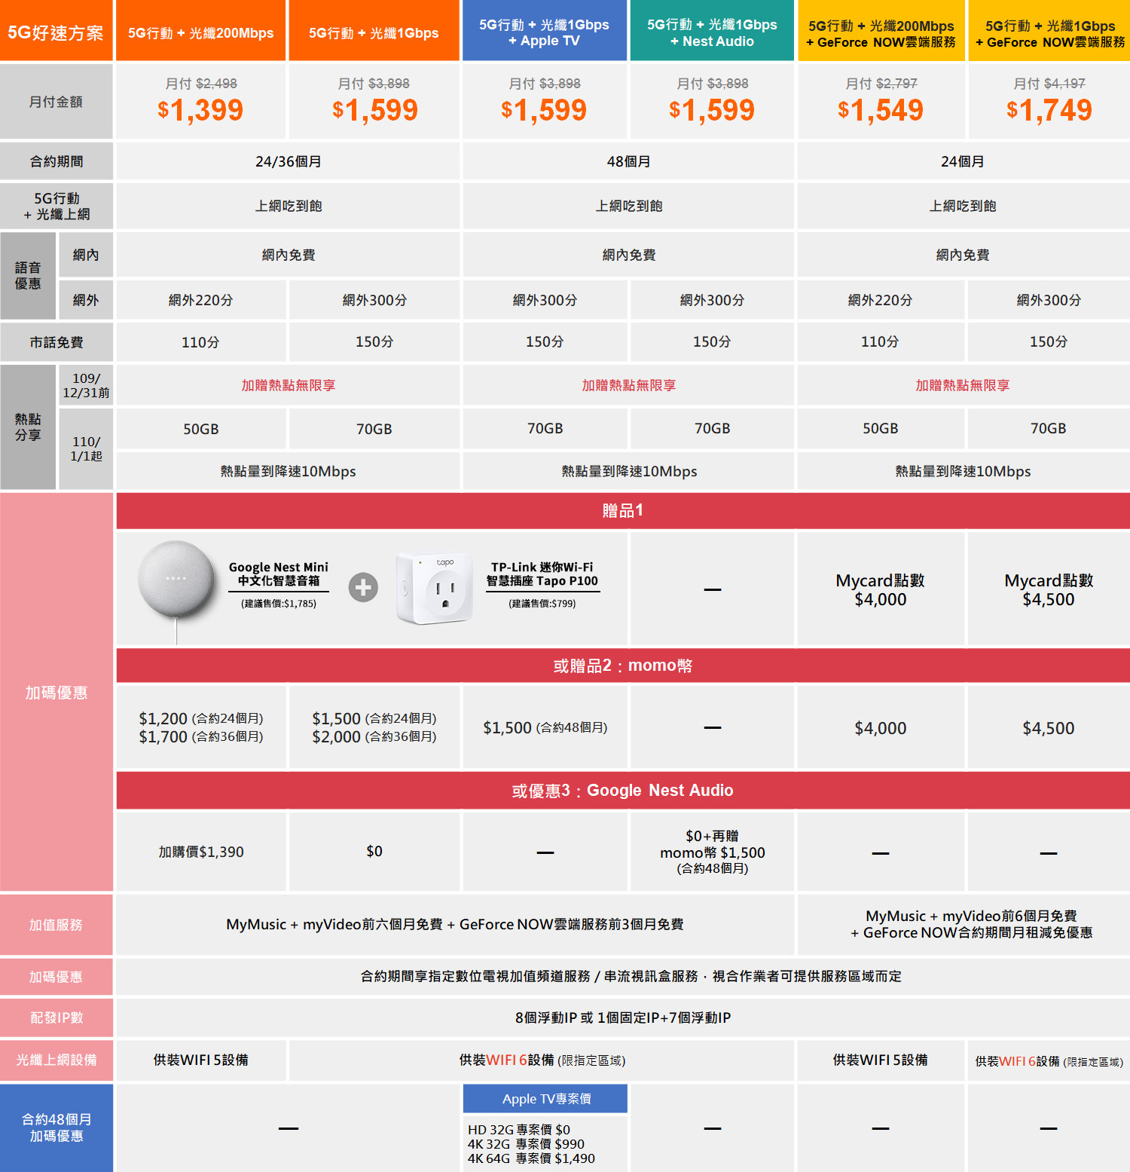Click the $1,700 (合約36個月) momo amount
The width and height of the screenshot is (1130, 1172).
click(201, 737)
